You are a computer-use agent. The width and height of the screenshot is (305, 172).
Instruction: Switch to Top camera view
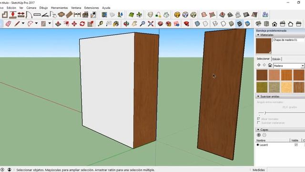(266, 24)
